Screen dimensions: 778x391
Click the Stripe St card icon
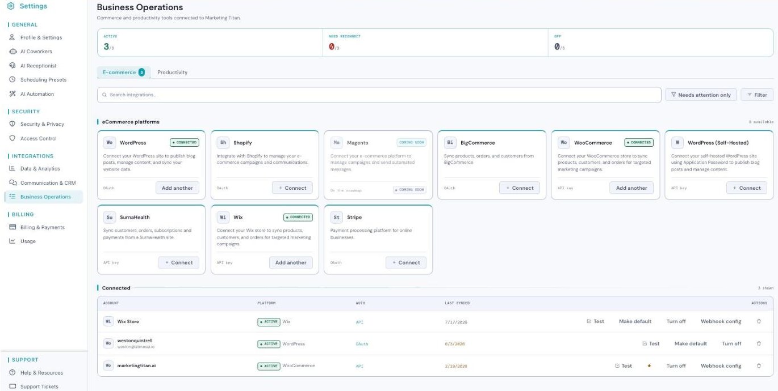pos(337,217)
